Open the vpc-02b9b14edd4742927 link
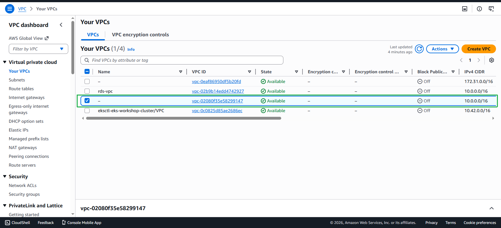This screenshot has height=228, width=501. (x=218, y=91)
